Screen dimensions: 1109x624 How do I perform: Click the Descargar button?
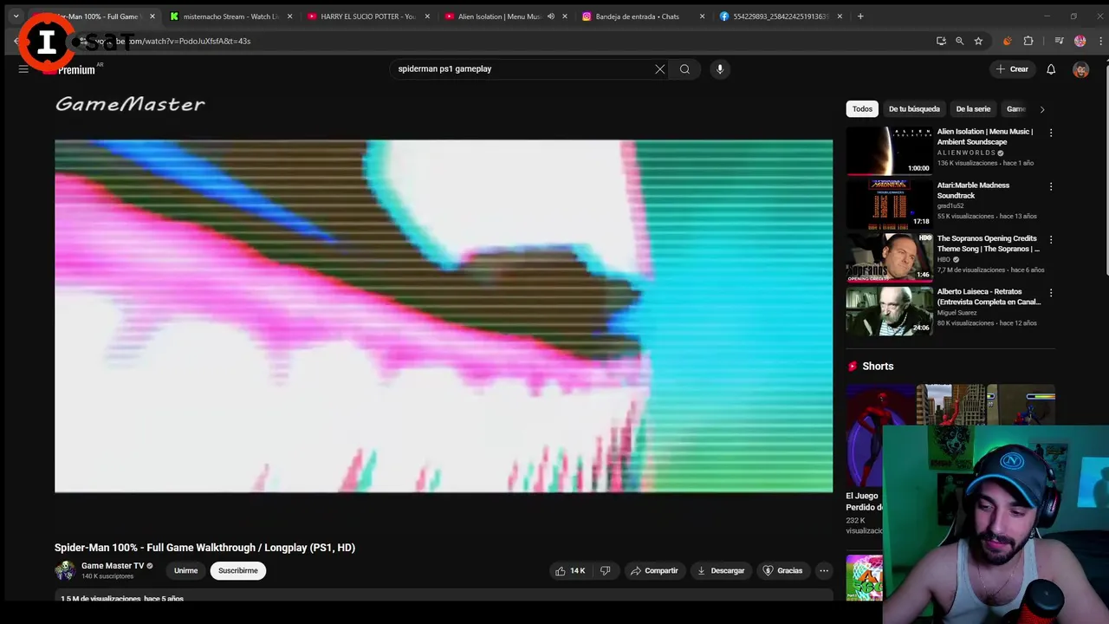click(x=721, y=571)
